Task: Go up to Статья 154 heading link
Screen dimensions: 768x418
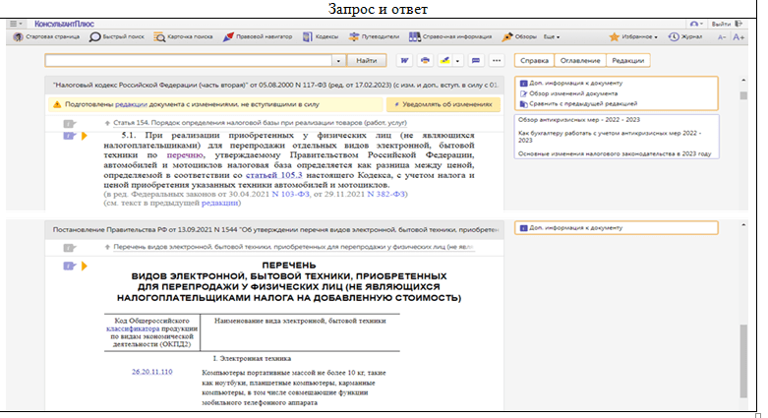Action: pyautogui.click(x=260, y=123)
